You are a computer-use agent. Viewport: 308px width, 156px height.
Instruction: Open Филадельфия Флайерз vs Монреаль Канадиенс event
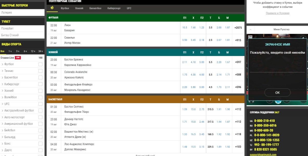pyautogui.click(x=78, y=87)
